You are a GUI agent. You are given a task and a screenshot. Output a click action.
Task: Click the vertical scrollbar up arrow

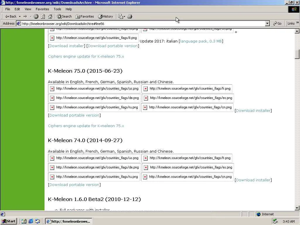(297, 31)
